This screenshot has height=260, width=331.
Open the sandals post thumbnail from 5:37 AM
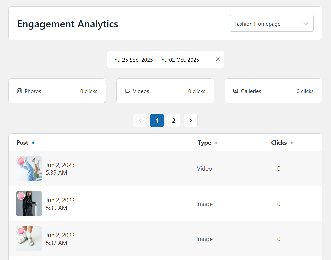[29, 239]
